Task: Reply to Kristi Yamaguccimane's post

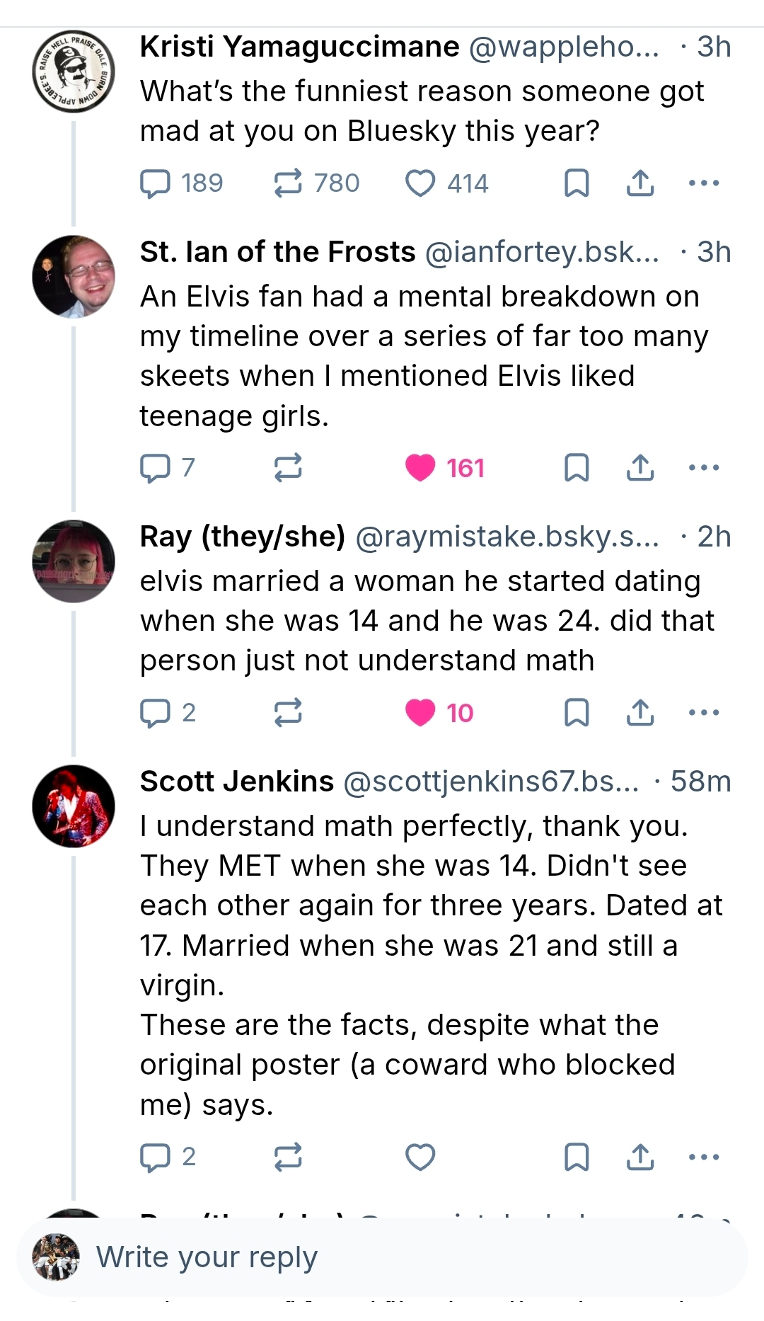Action: pos(155,183)
